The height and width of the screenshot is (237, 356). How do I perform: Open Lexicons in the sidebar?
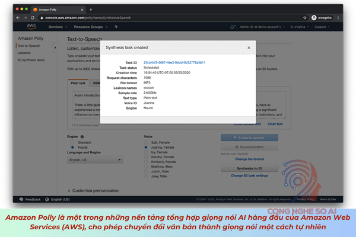tap(24, 53)
